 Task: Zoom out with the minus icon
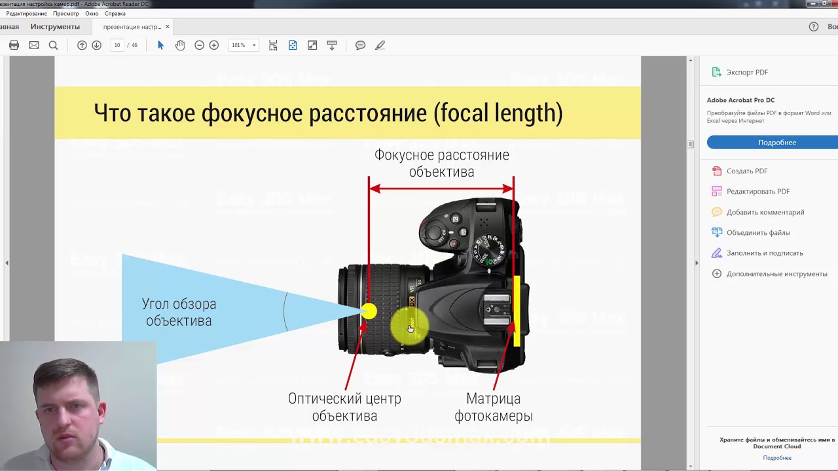click(x=199, y=45)
